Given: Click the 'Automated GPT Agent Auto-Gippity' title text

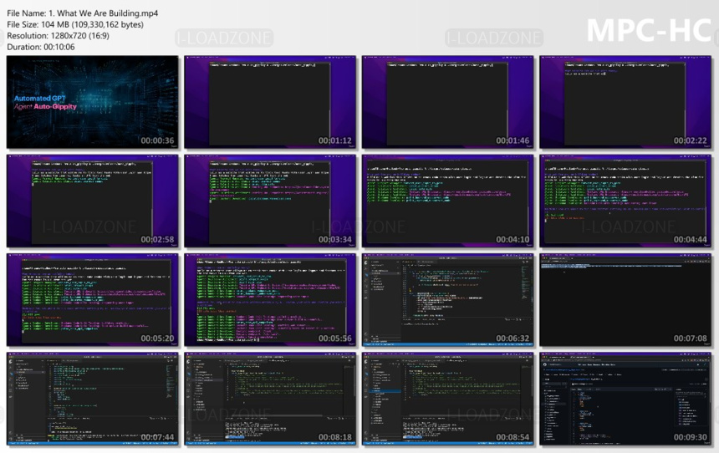Looking at the screenshot, I should pos(45,102).
